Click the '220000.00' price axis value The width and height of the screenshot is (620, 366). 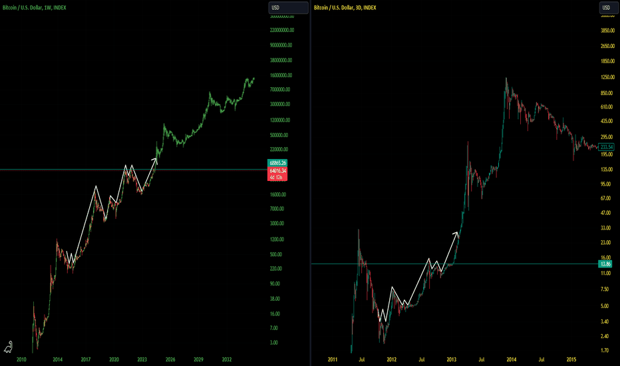(279, 149)
